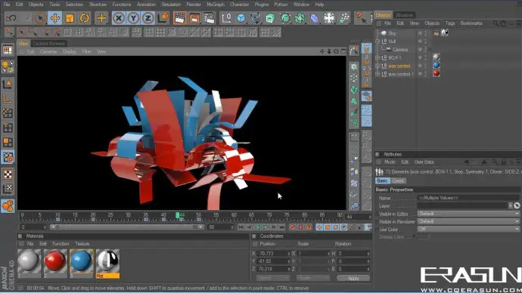The width and height of the screenshot is (522, 293).
Task: Select the Camera object in hierarchy
Action: (400, 50)
